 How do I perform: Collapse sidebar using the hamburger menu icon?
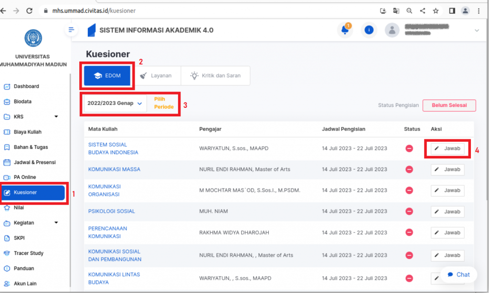tap(71, 30)
